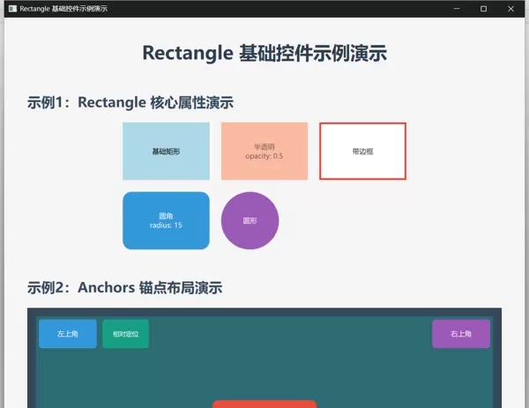Select the red-bordered 带边框 rectangle

click(362, 152)
